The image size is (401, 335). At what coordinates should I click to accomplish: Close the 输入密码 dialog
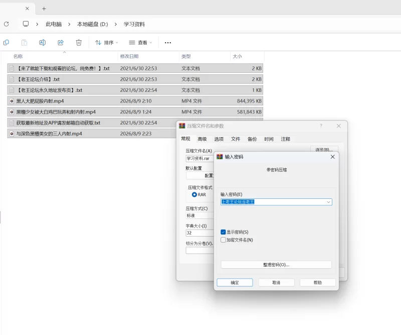(x=332, y=157)
